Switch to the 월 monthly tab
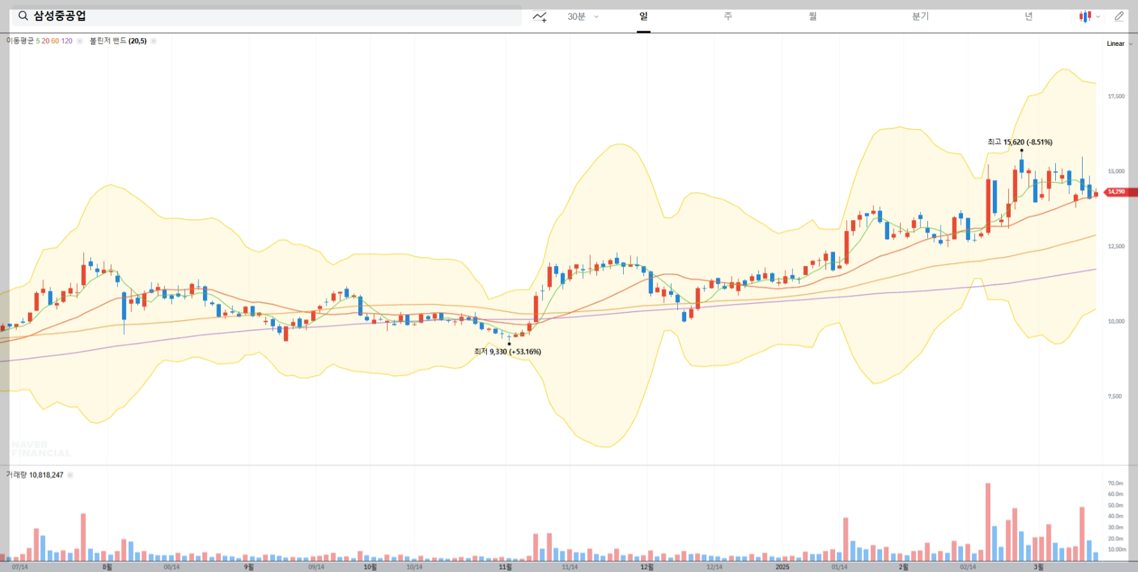 tap(813, 17)
